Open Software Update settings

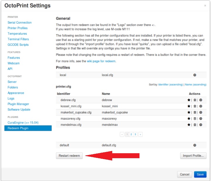click(x=19, y=109)
